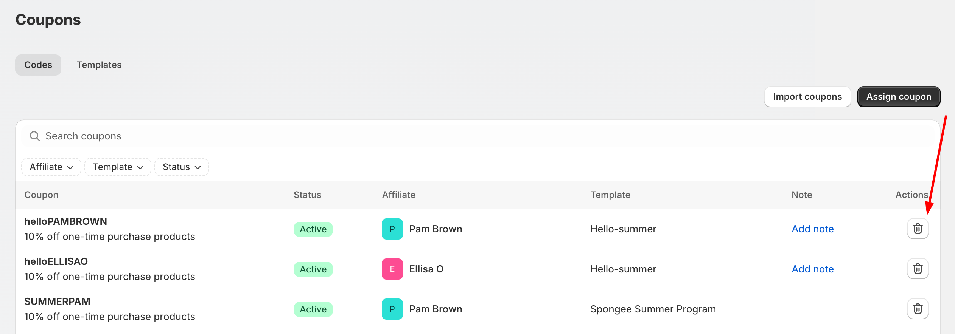The image size is (955, 334).
Task: Click the Import coupons button
Action: (807, 97)
